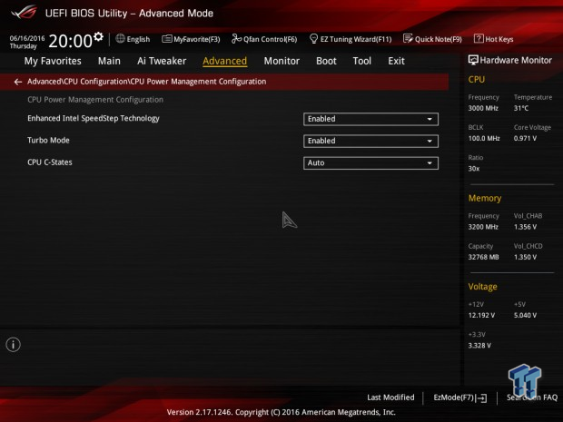563x422 pixels.
Task: Select the English language button
Action: tap(133, 39)
